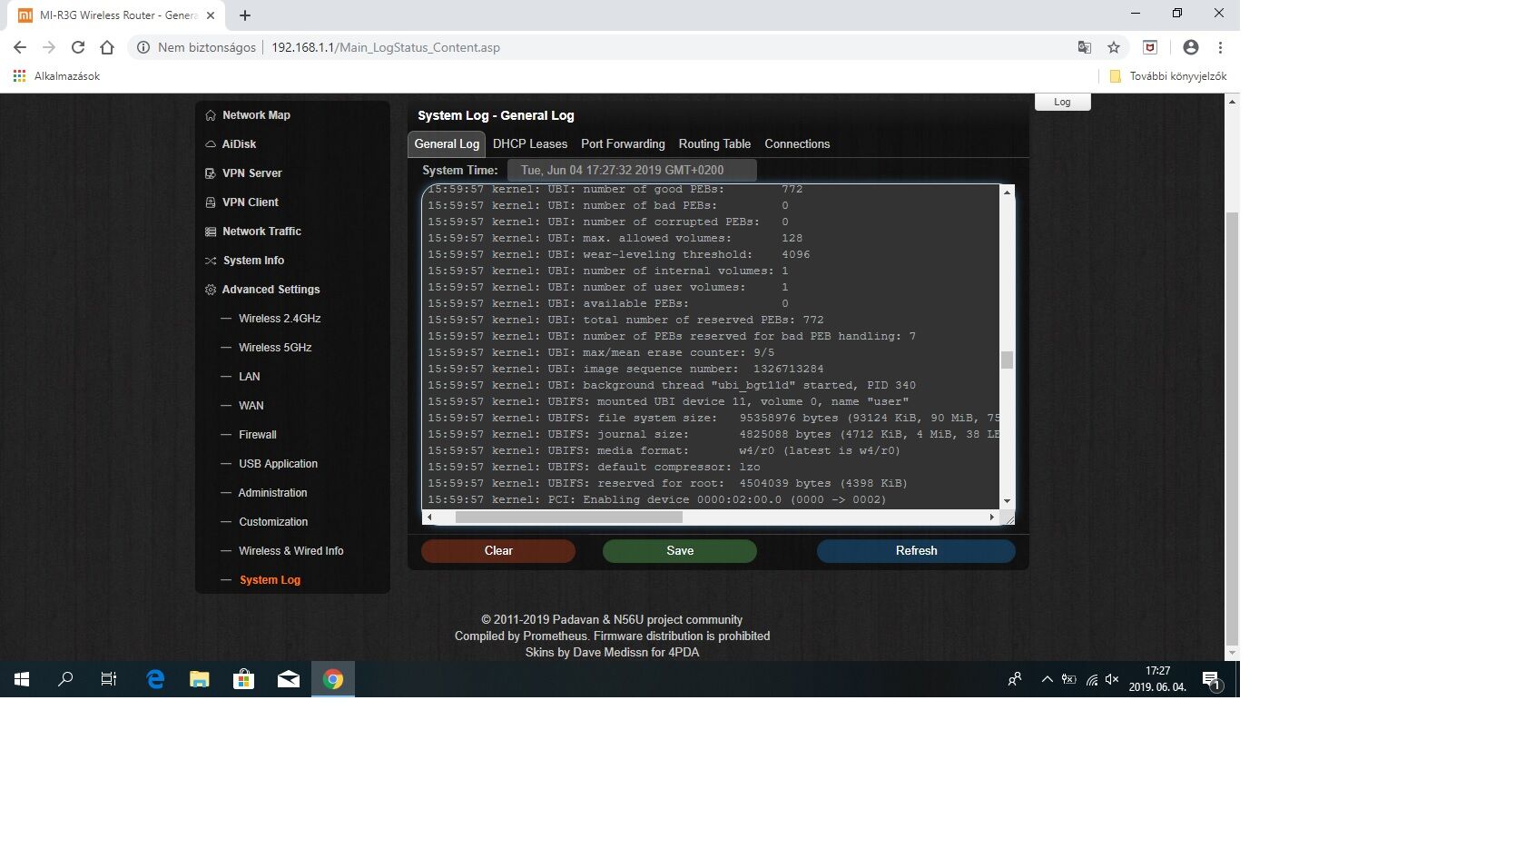Click the log scroll-down arrow
This screenshot has width=1525, height=858.
pyautogui.click(x=1007, y=501)
